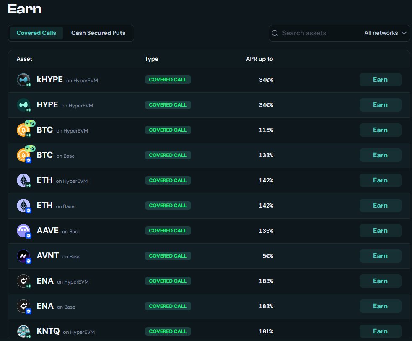The height and width of the screenshot is (341, 412).
Task: Click the AAVE asset name
Action: (x=47, y=231)
